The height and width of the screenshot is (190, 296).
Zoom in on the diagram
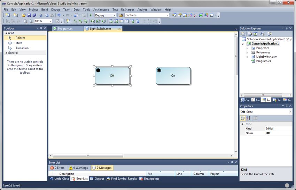pyautogui.click(x=25, y=21)
